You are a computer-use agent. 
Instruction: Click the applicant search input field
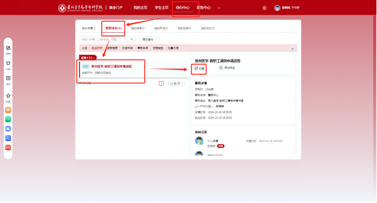coord(107,39)
